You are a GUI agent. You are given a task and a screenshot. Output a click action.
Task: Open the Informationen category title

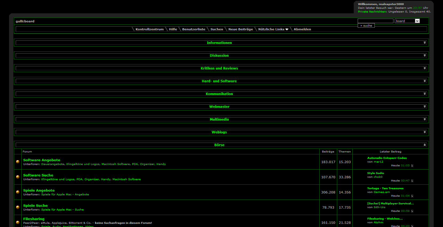coord(219,43)
